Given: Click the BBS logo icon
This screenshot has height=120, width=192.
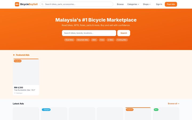Looking at the screenshot, I should pyautogui.click(x=17, y=4).
